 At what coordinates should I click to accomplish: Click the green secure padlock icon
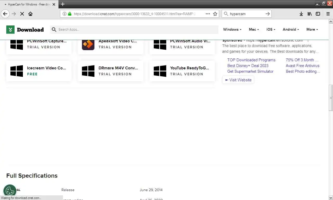(69, 14)
